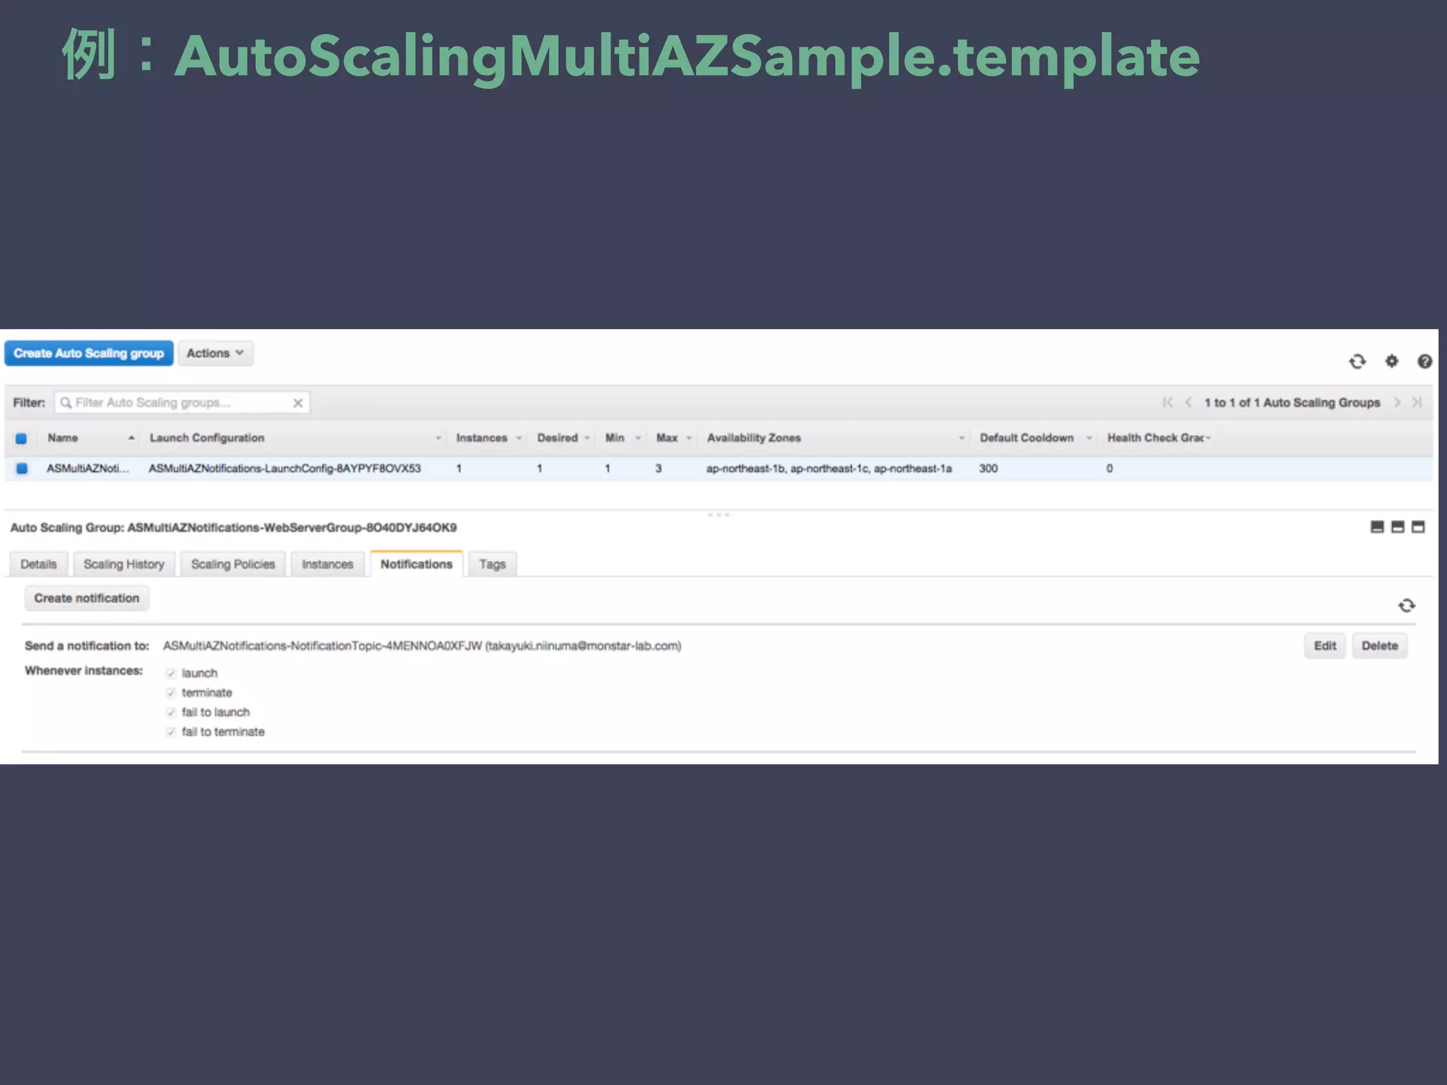Refresh the notifications panel
The width and height of the screenshot is (1447, 1085).
(1407, 605)
